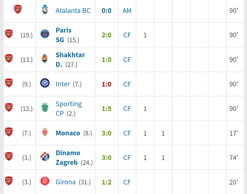Image resolution: width=247 pixels, height=194 pixels.
Task: Click the AM position link for Atalanta match
Action: click(127, 10)
